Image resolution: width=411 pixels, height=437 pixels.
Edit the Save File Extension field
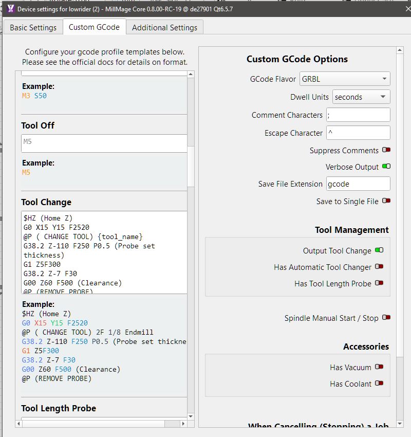[x=358, y=184]
